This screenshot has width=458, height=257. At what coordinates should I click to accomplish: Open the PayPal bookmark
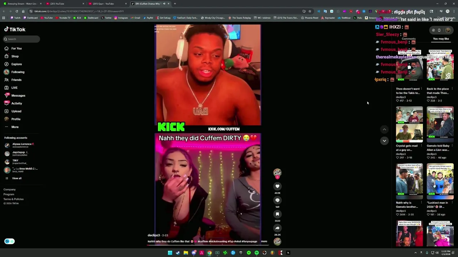148,18
